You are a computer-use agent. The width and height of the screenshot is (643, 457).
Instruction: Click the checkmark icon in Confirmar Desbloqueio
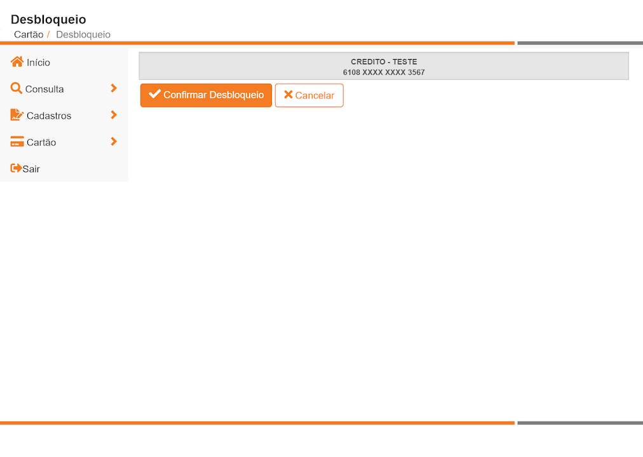[x=154, y=94]
